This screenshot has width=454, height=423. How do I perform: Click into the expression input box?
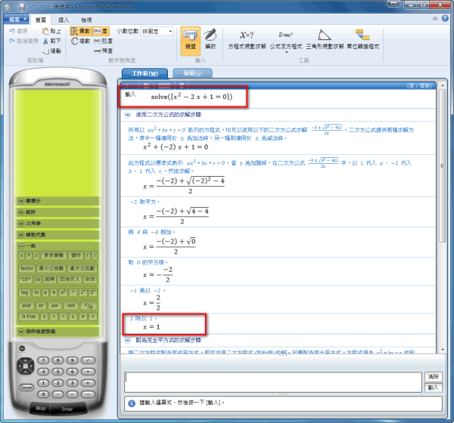point(273,382)
